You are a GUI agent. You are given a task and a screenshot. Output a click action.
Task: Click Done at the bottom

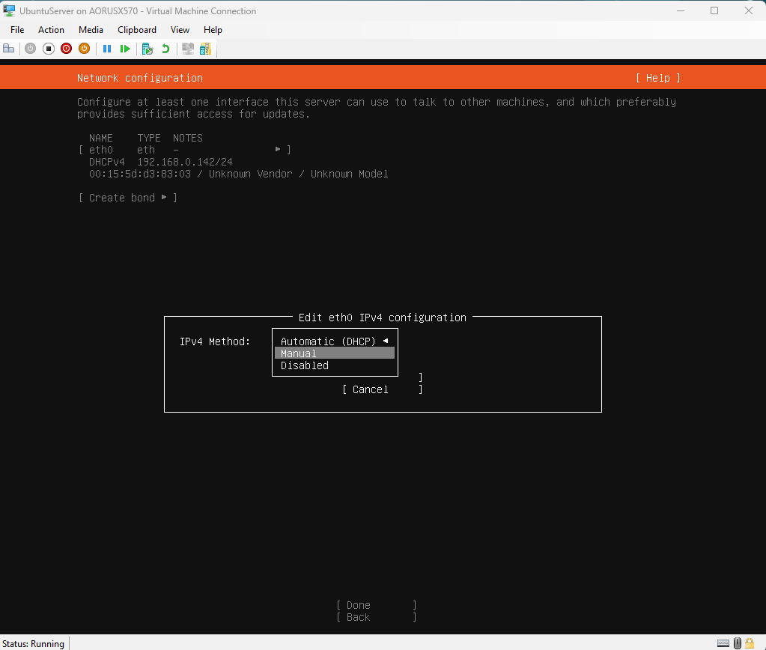pyautogui.click(x=376, y=605)
